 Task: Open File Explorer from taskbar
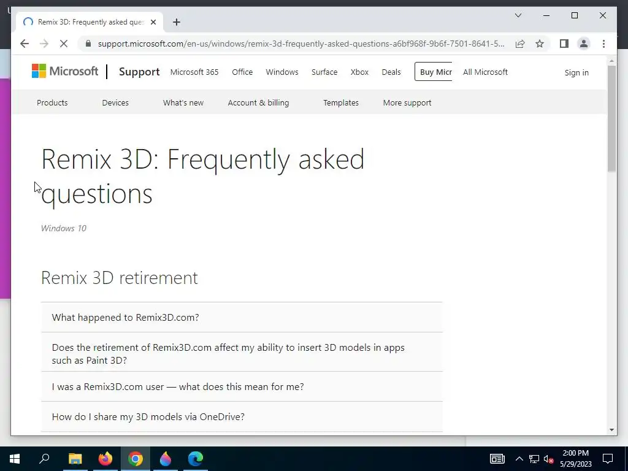click(x=75, y=459)
